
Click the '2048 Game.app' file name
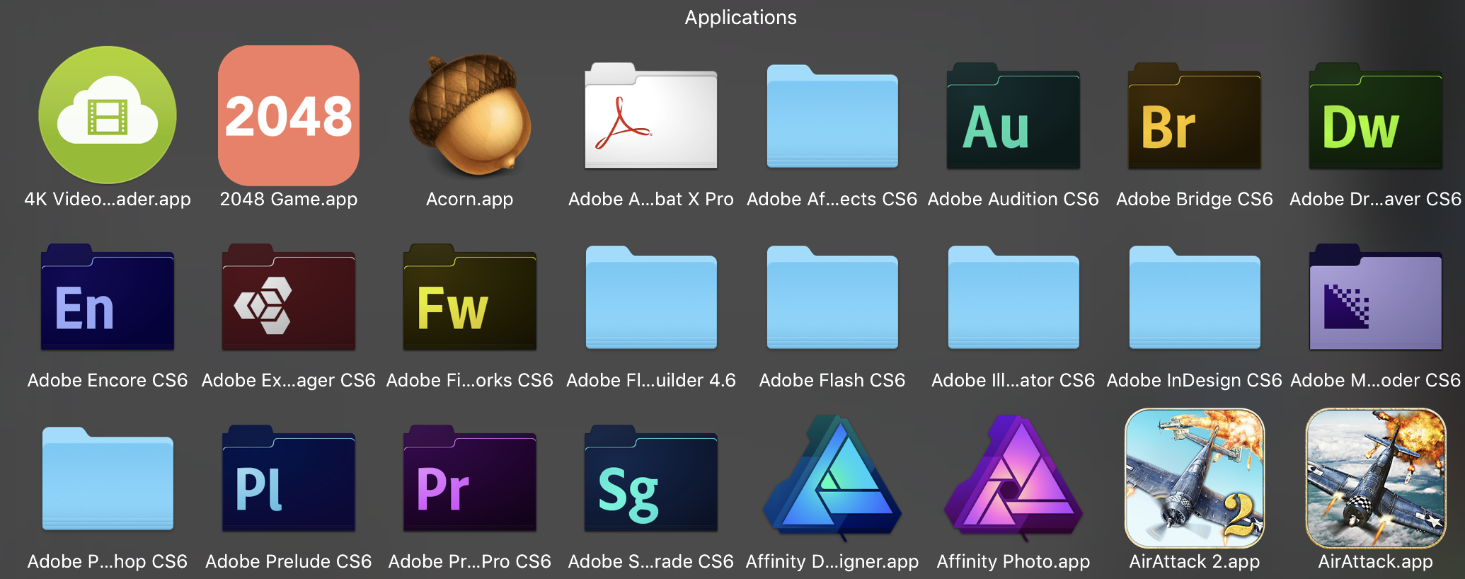coord(289,200)
